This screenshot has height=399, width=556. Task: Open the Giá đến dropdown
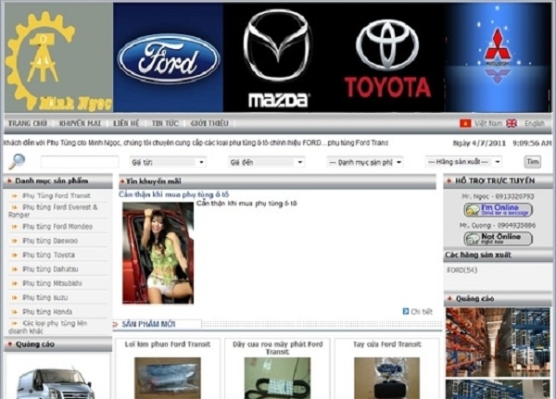(266, 162)
